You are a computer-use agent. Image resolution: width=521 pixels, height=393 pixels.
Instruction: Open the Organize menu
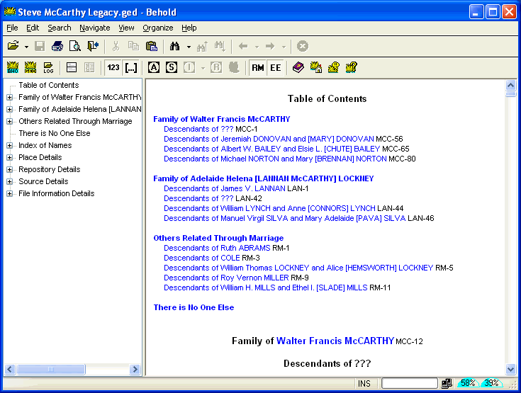click(x=158, y=28)
